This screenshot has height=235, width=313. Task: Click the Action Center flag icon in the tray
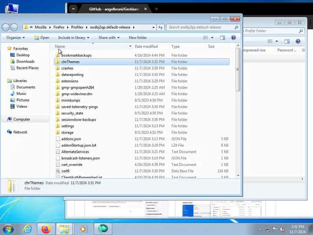pyautogui.click(x=275, y=229)
